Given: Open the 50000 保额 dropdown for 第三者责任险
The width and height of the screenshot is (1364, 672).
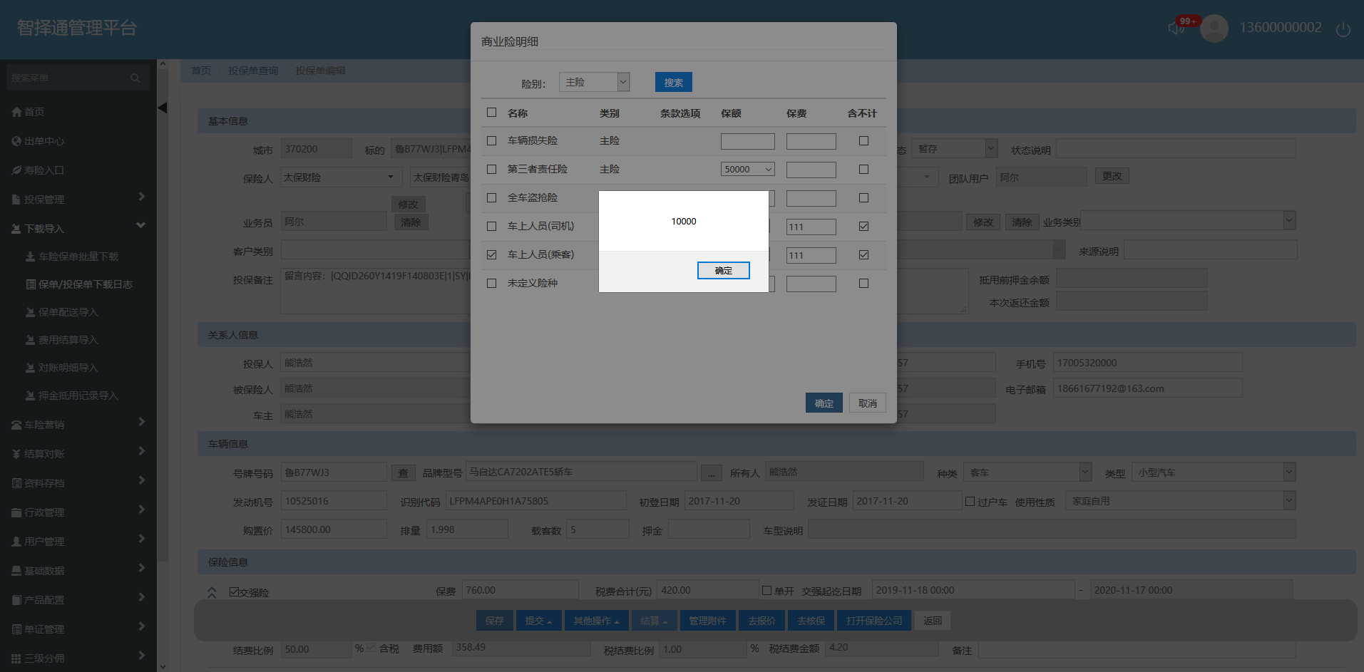Looking at the screenshot, I should point(748,170).
